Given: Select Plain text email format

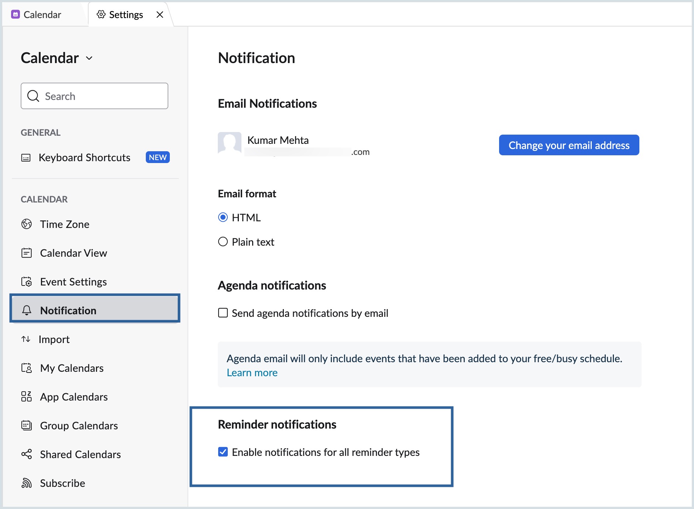Looking at the screenshot, I should click(223, 242).
